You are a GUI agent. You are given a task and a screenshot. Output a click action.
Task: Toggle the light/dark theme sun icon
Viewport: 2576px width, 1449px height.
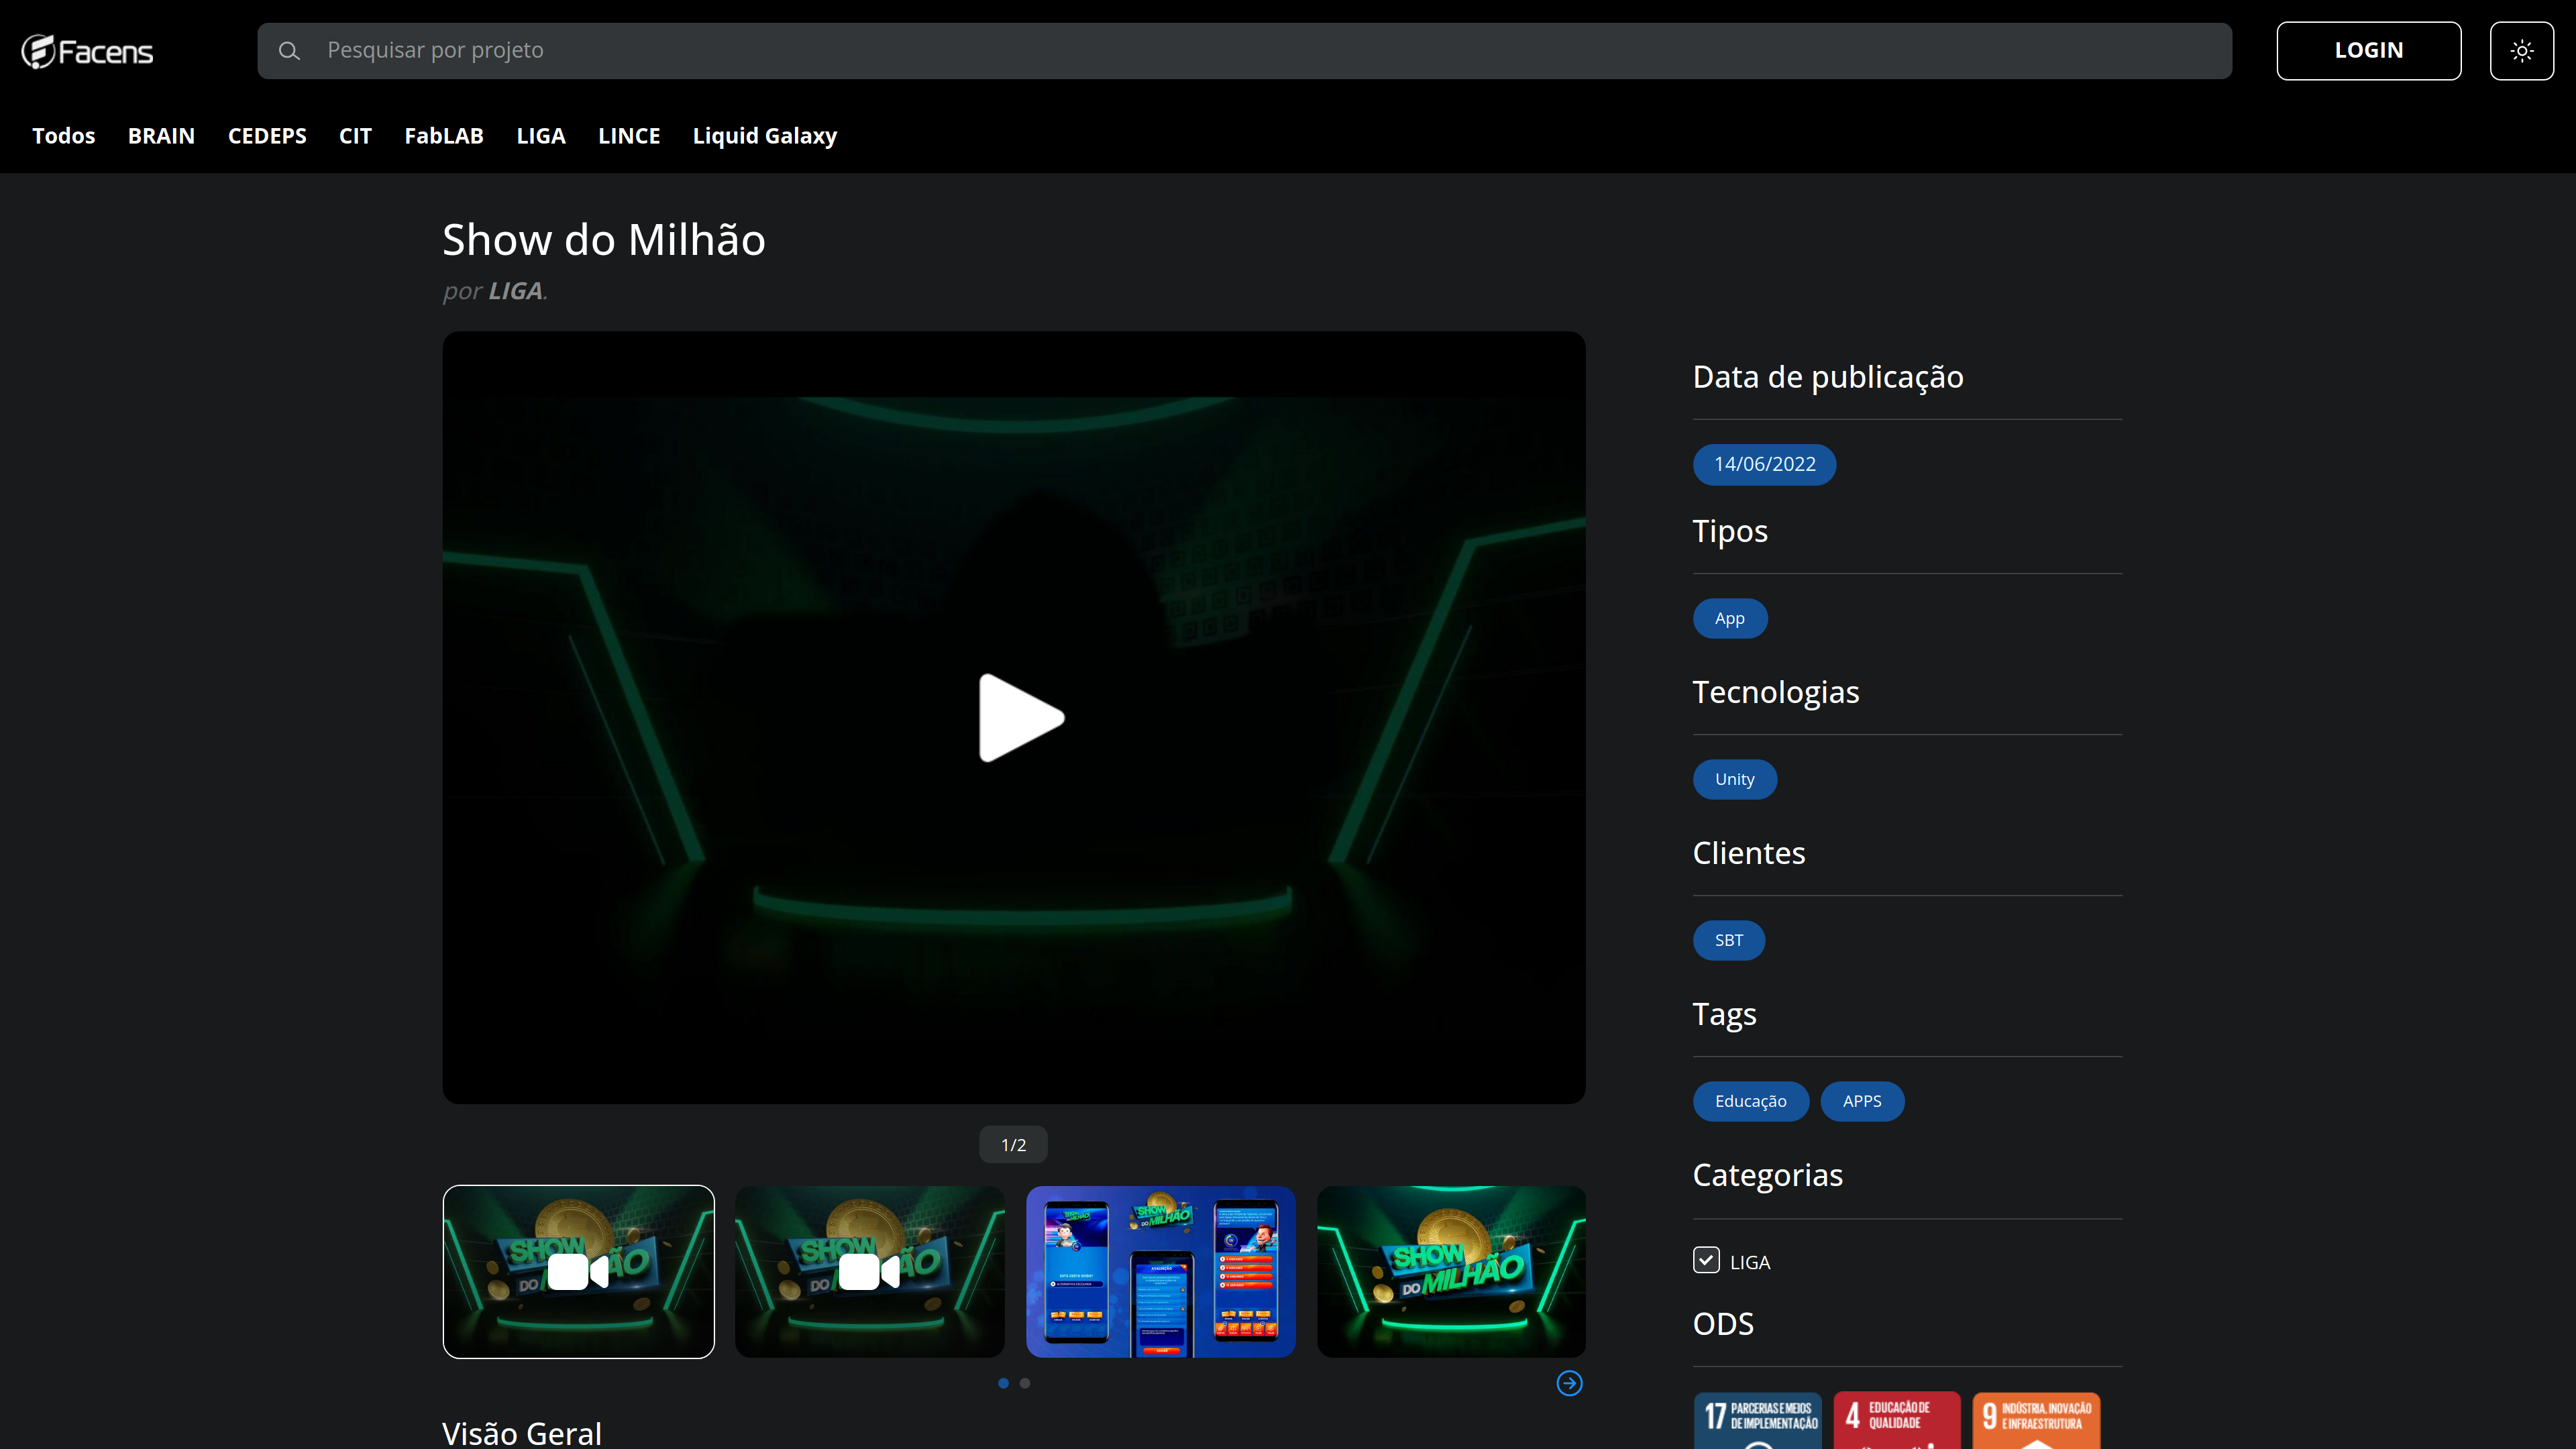[2521, 51]
